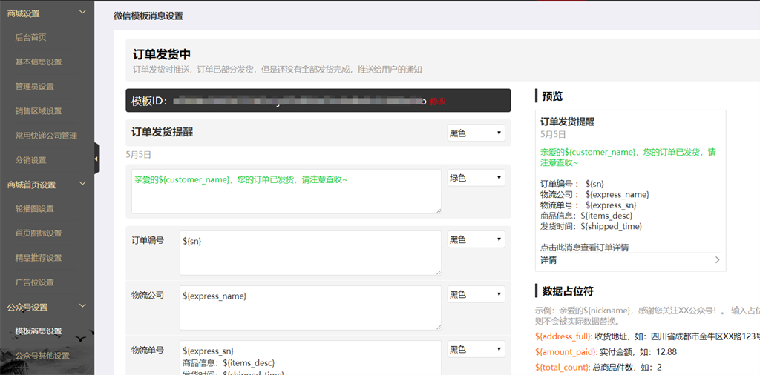Collapse the sidebar using the arrow handle
The height and width of the screenshot is (375, 760).
(x=96, y=158)
